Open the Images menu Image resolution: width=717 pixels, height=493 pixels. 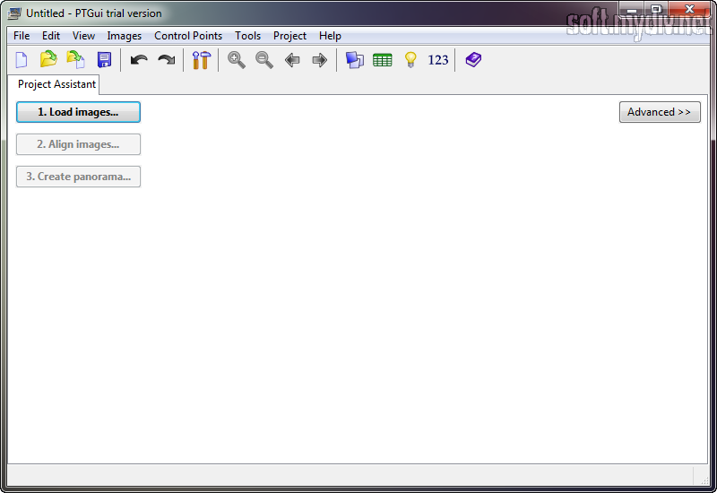[x=124, y=36]
